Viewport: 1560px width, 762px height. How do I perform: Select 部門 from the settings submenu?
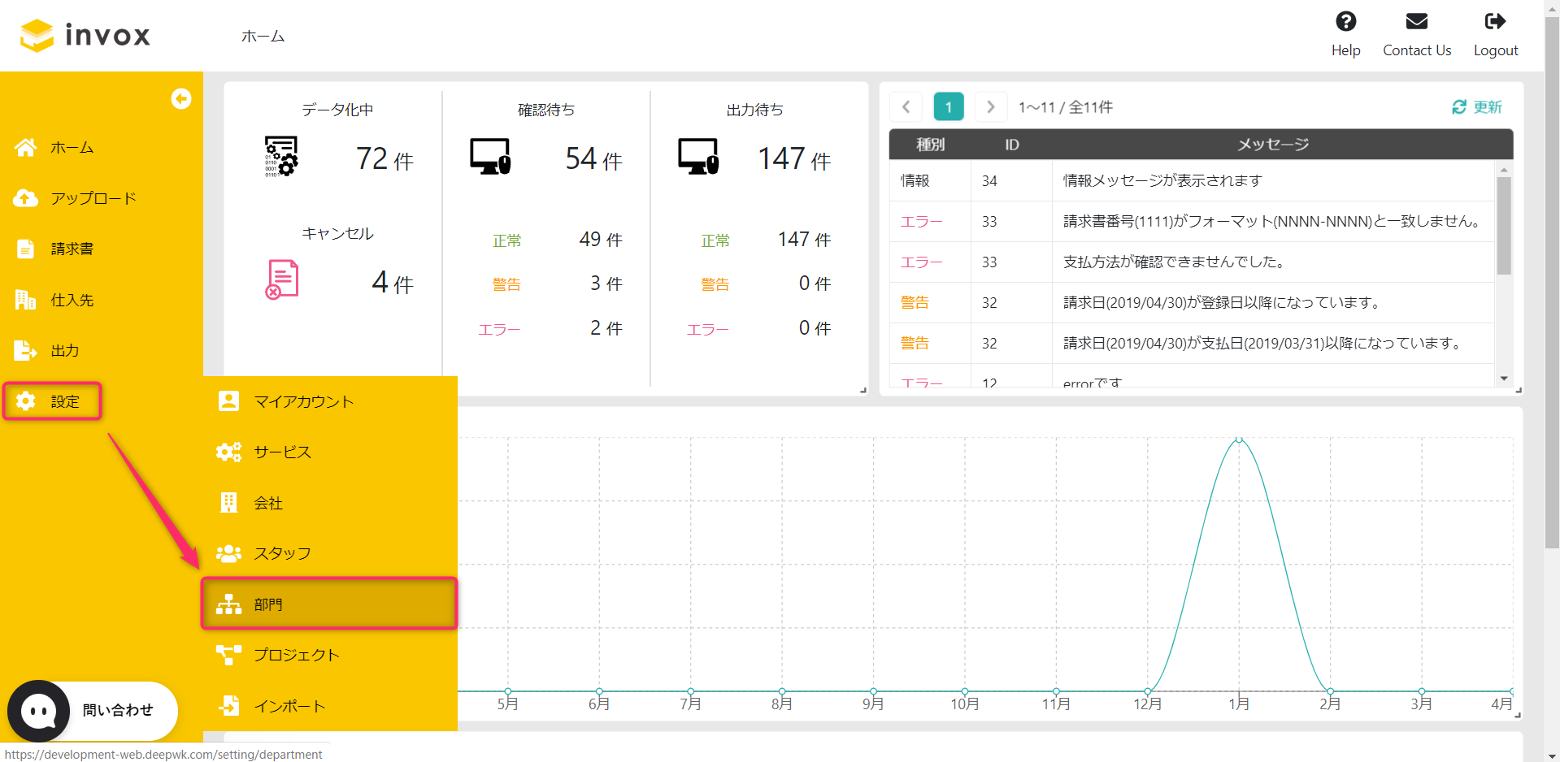329,604
